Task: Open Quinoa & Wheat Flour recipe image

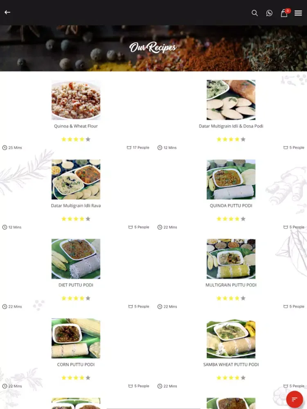Action: point(76,100)
